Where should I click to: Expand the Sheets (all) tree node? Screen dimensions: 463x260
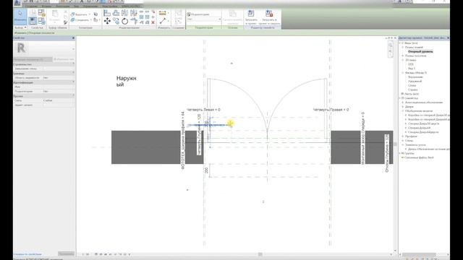pyautogui.click(x=402, y=94)
